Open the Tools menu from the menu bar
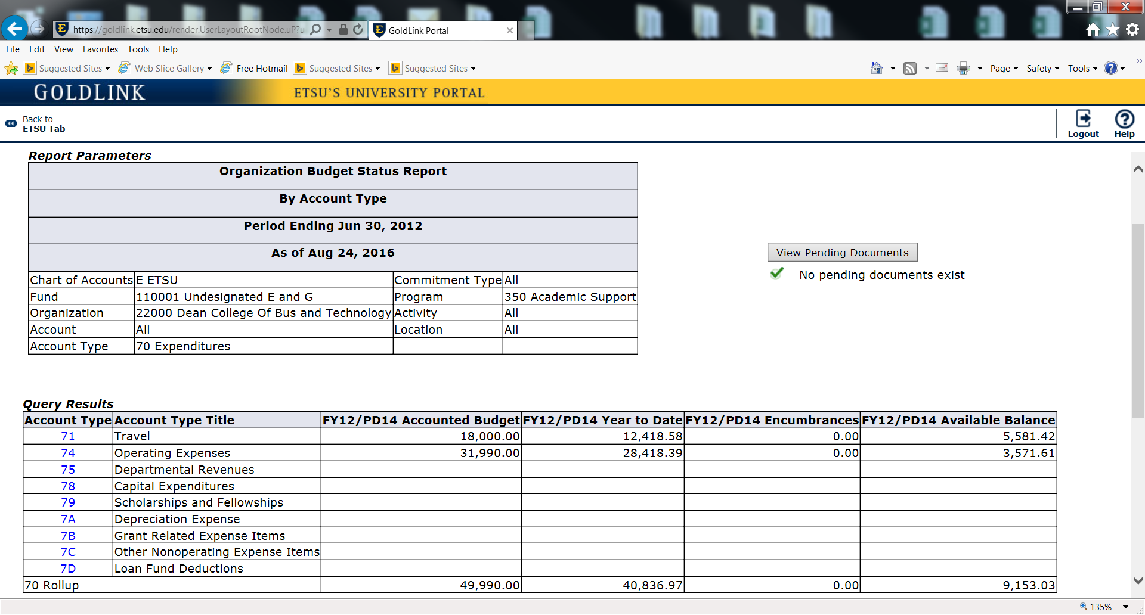The image size is (1145, 615). click(x=138, y=49)
